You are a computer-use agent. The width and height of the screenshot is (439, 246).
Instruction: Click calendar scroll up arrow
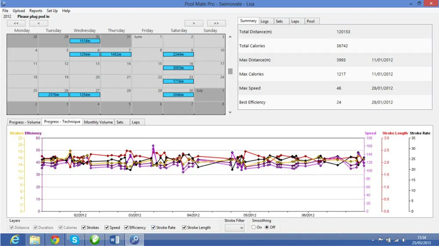click(x=230, y=37)
